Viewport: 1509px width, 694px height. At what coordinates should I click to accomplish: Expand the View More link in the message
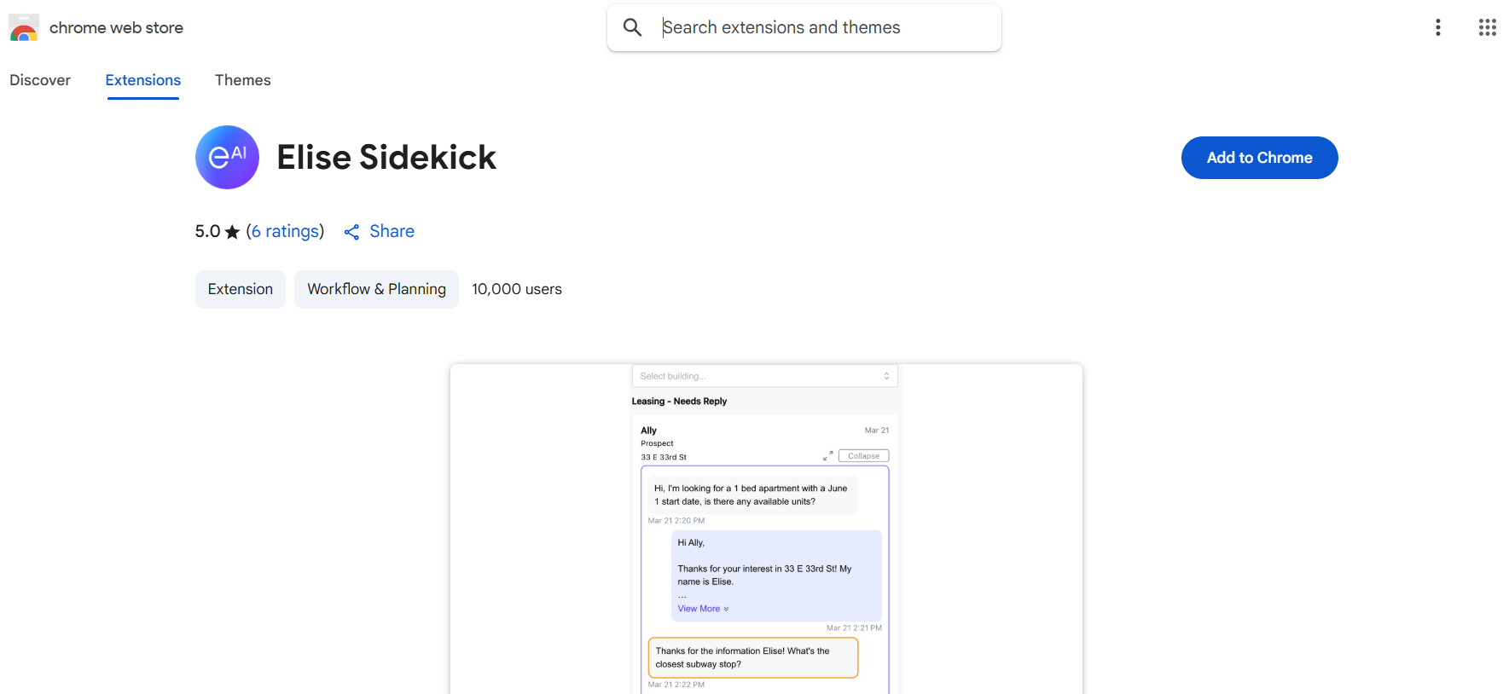click(703, 609)
